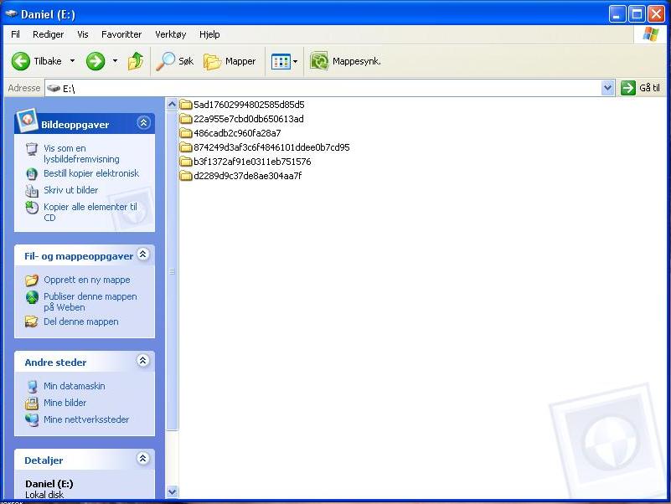This screenshot has width=671, height=504.
Task: Select folder icon of 486cadb2c960fa28a7
Action: 186,133
